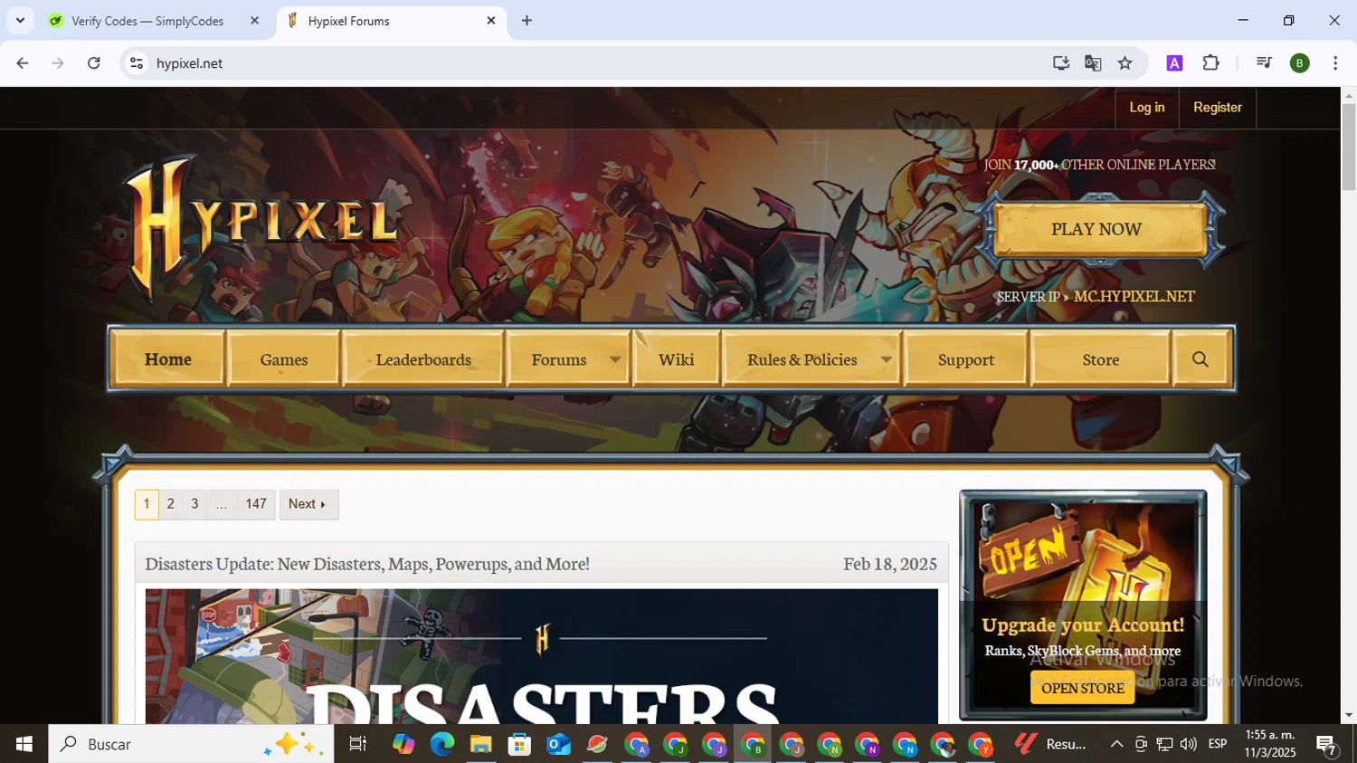Screen dimensions: 1357x763
Task: Open site search with magnifier icon
Action: [1200, 359]
